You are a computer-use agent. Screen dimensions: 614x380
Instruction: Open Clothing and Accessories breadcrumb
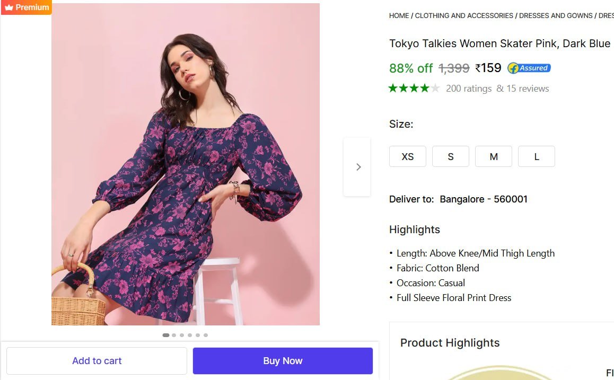464,16
